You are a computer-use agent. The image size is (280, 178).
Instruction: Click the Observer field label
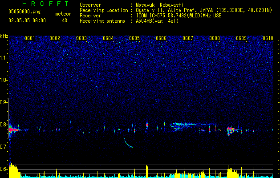90,5
